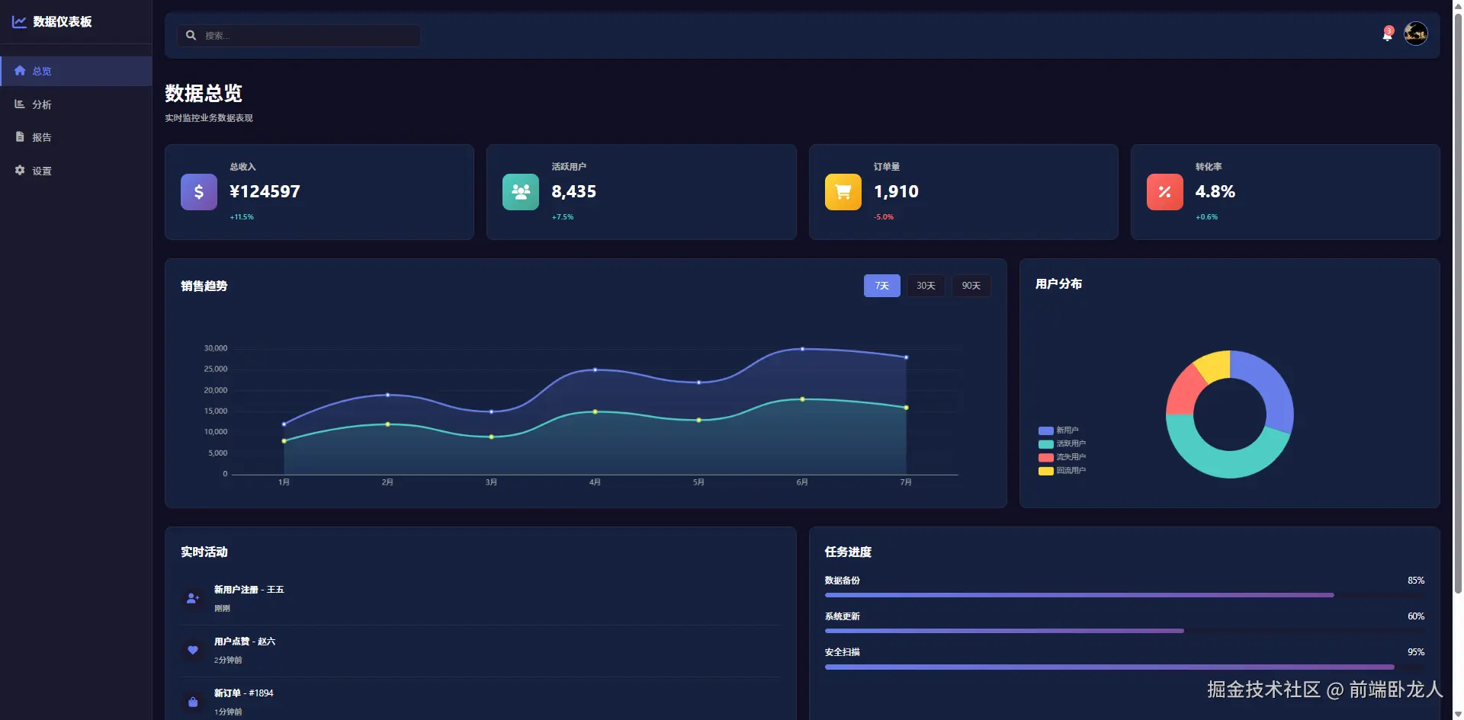This screenshot has width=1464, height=720.
Task: Switch sales trend to 30天
Action: (926, 286)
